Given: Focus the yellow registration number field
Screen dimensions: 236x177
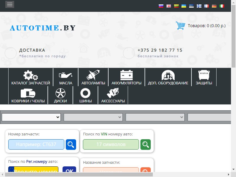Looking at the screenshot, I should click(x=33, y=169).
